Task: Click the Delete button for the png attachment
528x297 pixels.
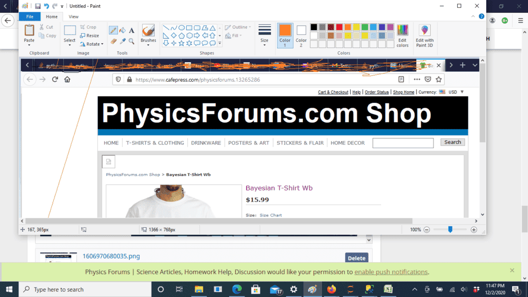Action: [x=356, y=258]
